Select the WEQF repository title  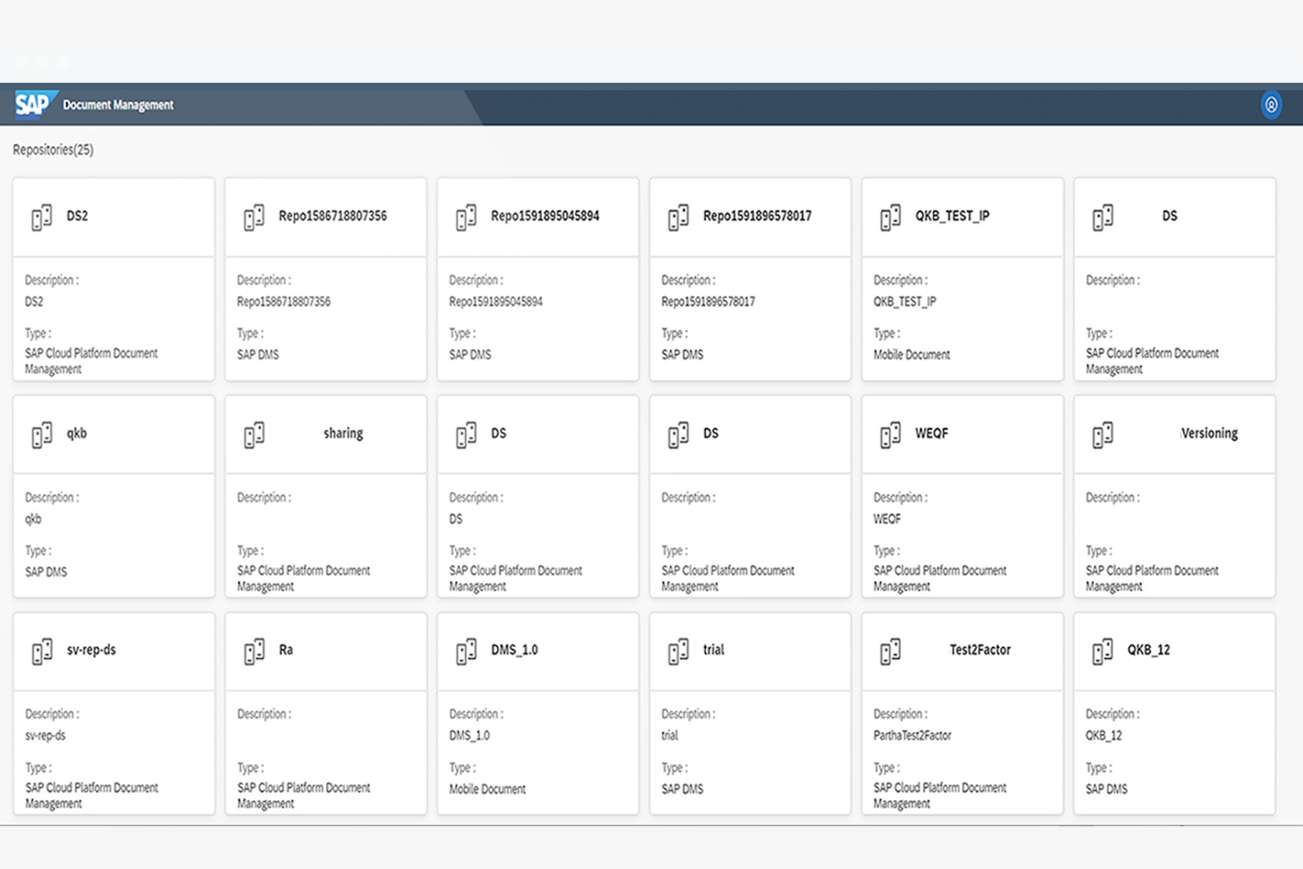tap(931, 433)
